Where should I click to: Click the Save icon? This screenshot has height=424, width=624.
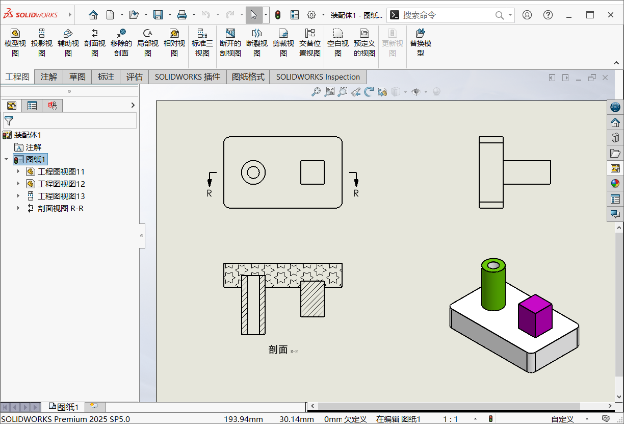(x=158, y=15)
